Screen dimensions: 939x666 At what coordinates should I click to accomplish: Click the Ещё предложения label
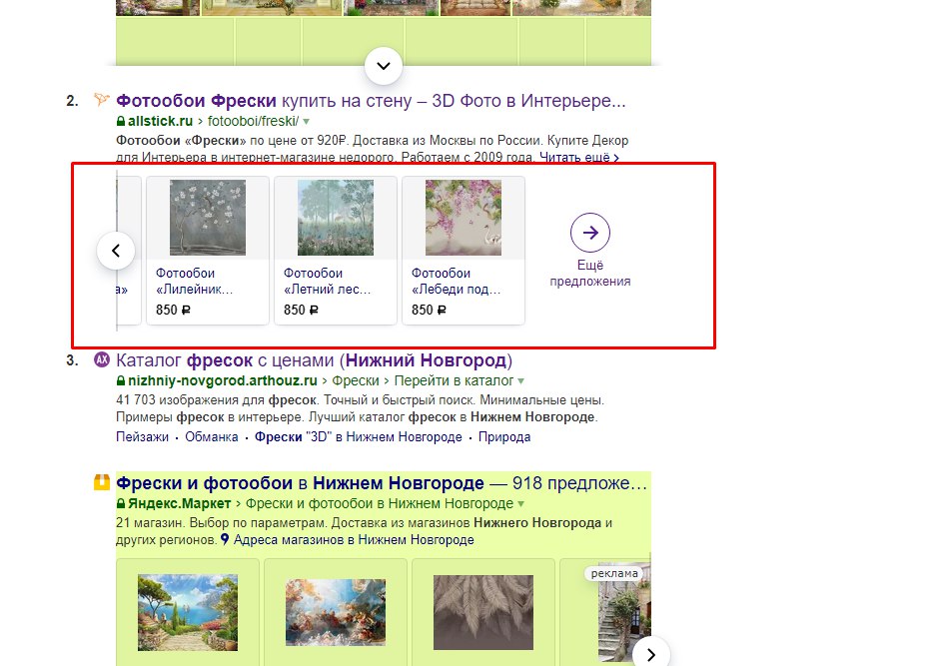click(x=590, y=274)
